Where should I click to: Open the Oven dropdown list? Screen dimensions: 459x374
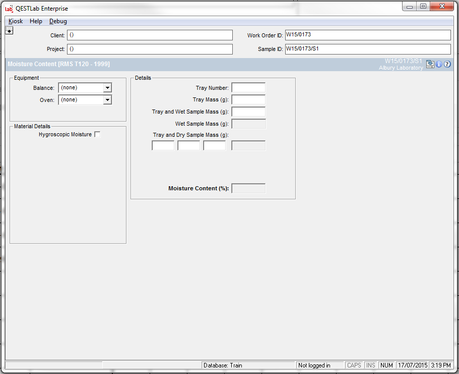pyautogui.click(x=107, y=100)
